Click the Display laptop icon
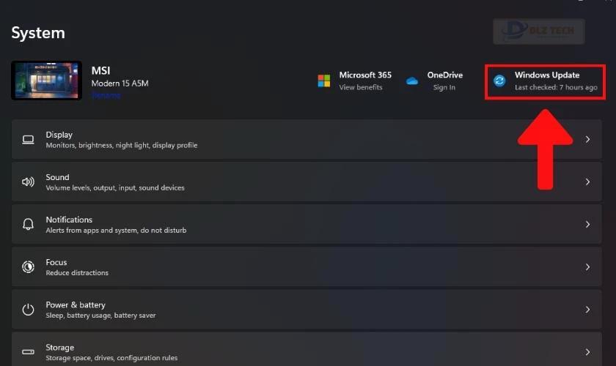 28,140
